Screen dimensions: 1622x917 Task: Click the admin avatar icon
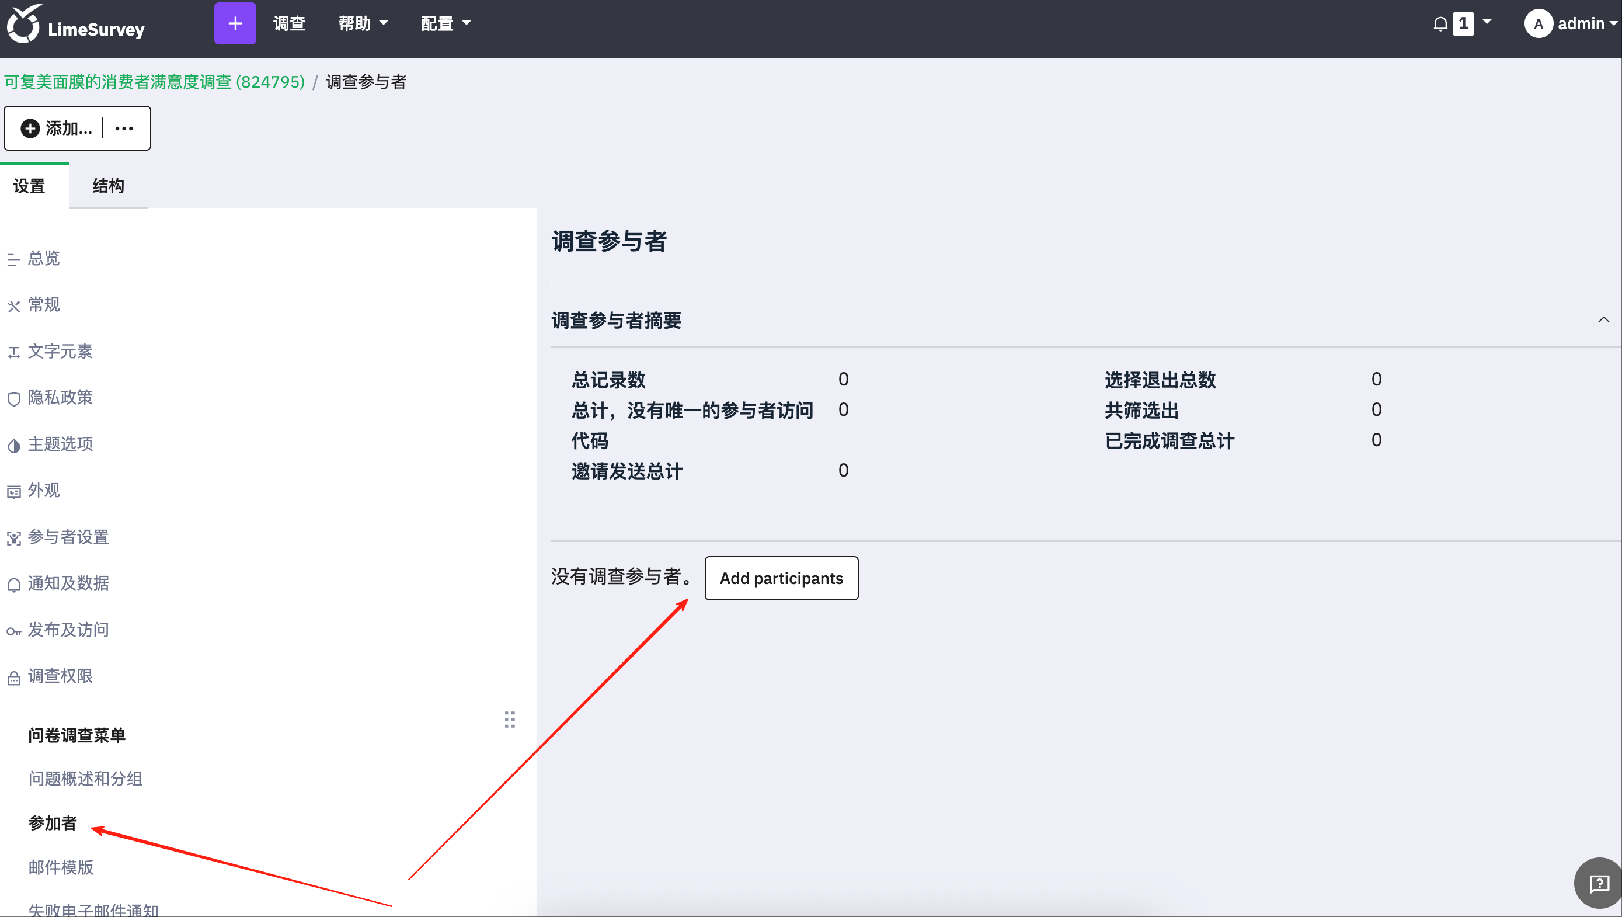click(x=1539, y=24)
